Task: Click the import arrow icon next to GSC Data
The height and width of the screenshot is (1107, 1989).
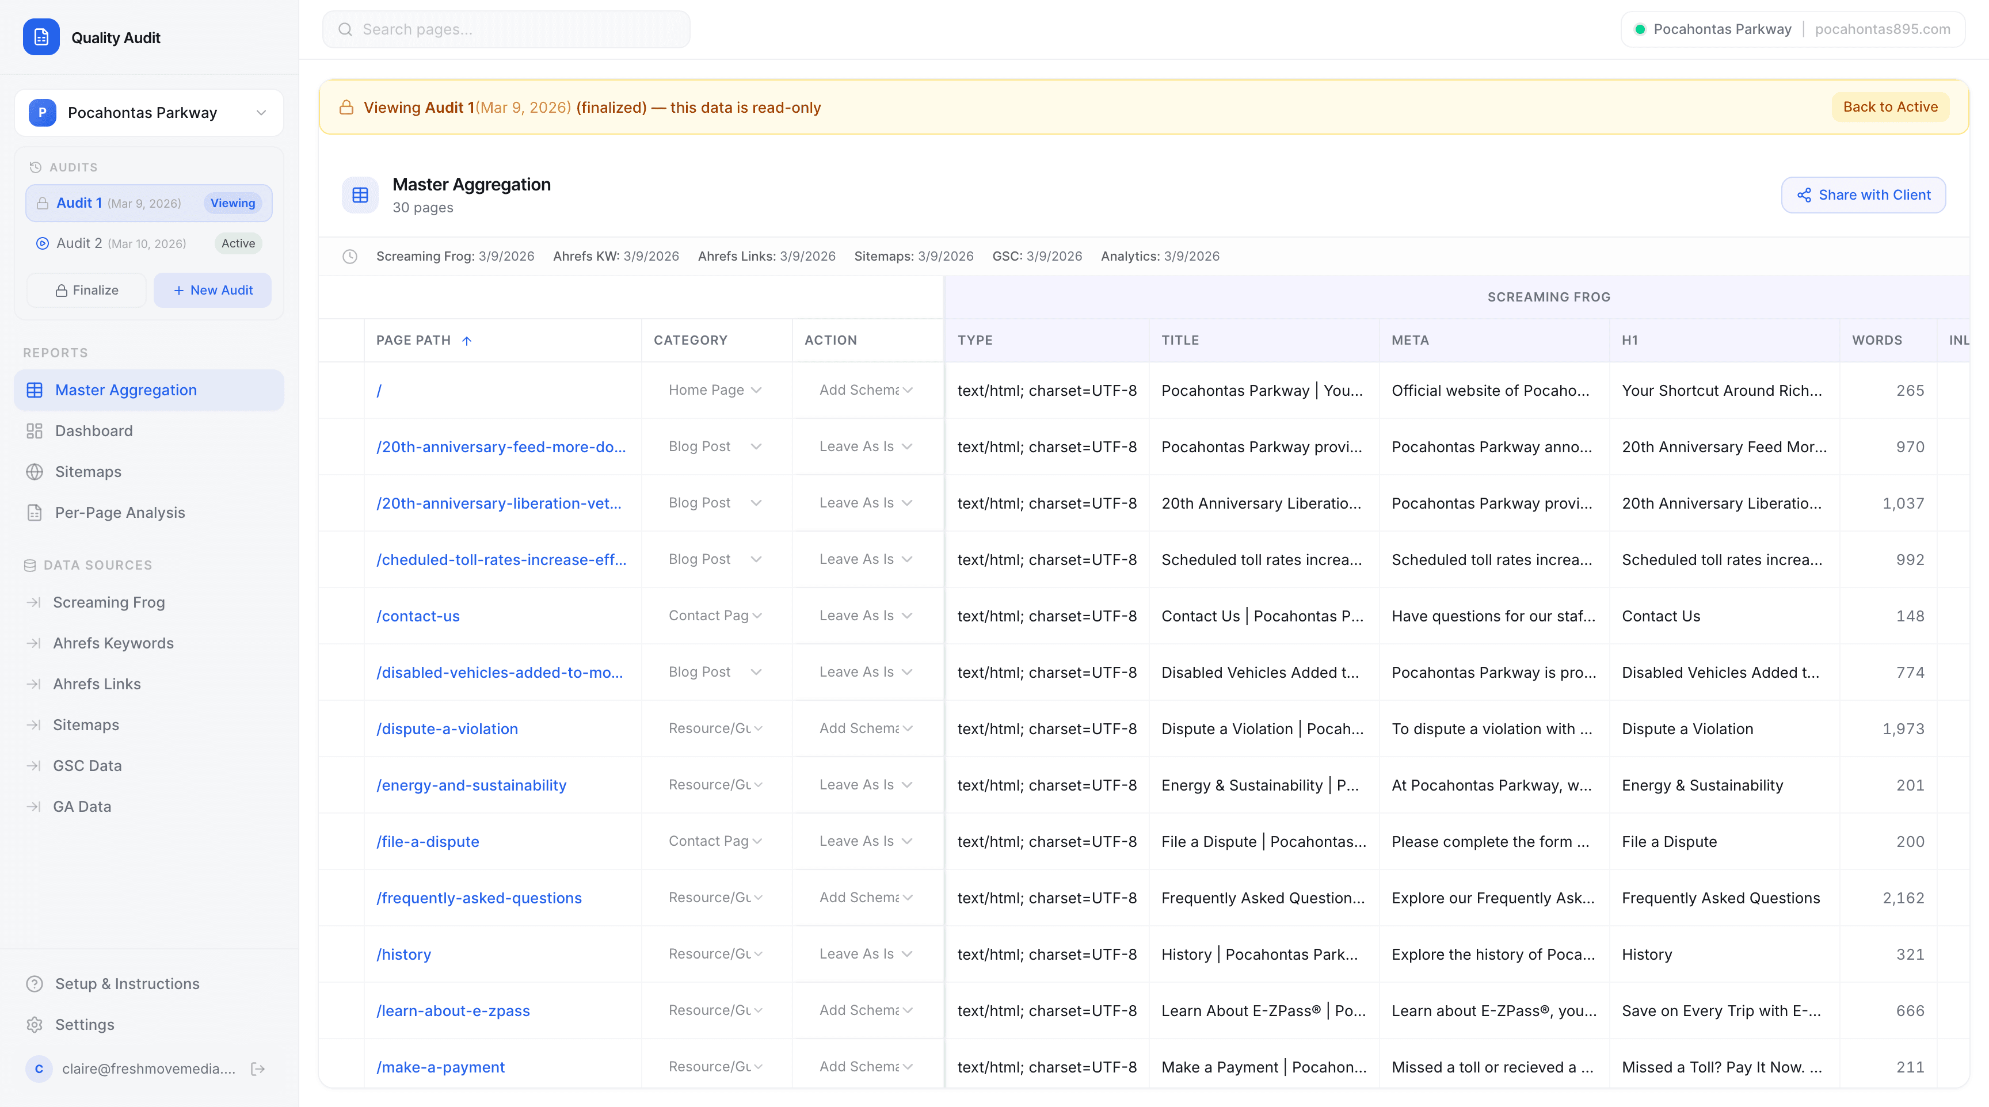Action: coord(33,766)
